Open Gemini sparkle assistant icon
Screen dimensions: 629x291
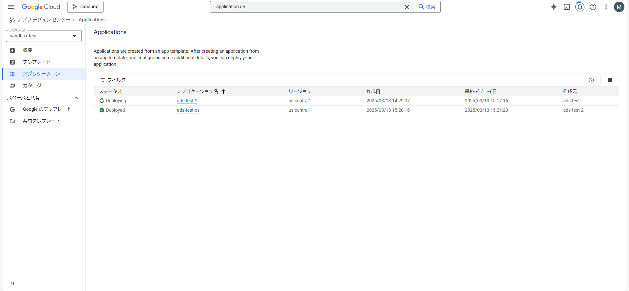[x=554, y=7]
